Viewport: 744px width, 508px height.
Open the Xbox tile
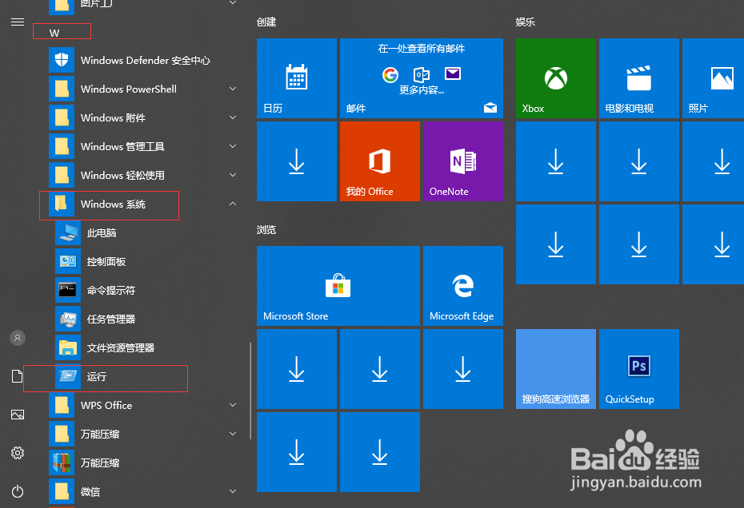[556, 78]
